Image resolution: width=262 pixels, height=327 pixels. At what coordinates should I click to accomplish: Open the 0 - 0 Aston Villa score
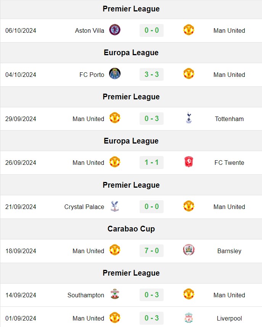151,30
